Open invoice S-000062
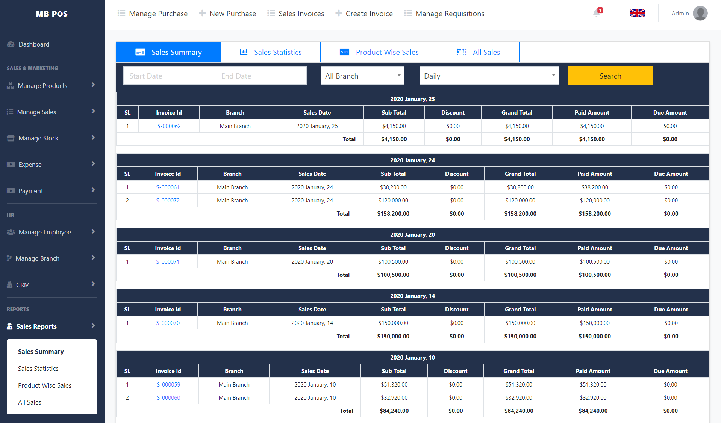This screenshot has width=721, height=423. click(169, 126)
